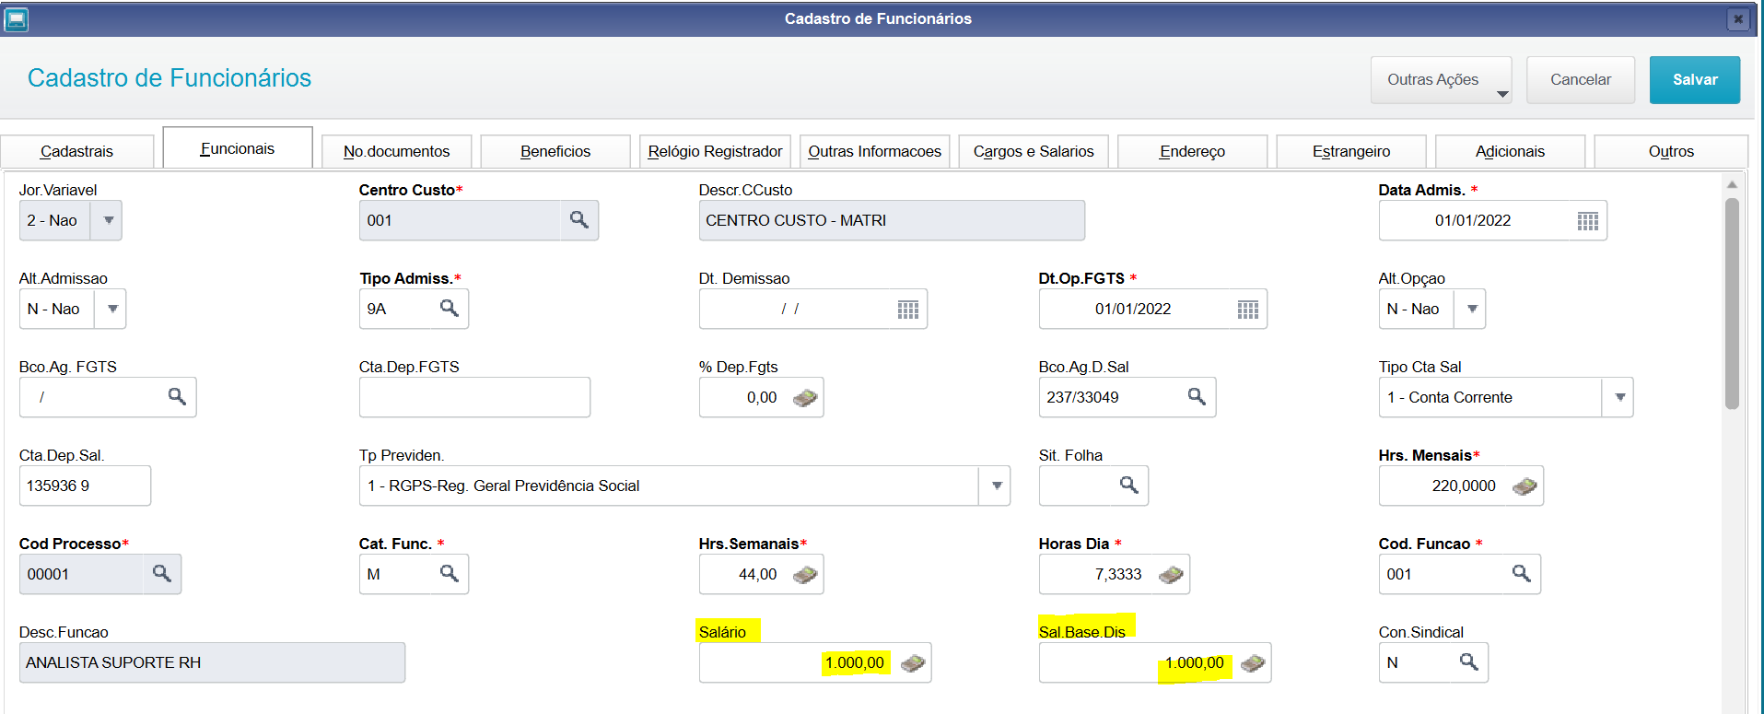
Task: Switch to the Cargos e Salarios tab
Action: click(x=1034, y=151)
